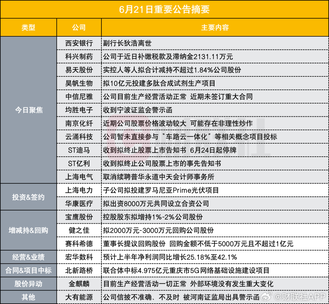
Task: Click the "增减持&回购" category cell
Action: (x=28, y=230)
